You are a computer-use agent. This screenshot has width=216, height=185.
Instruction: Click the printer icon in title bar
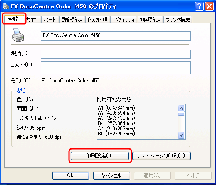pyautogui.click(x=6, y=6)
